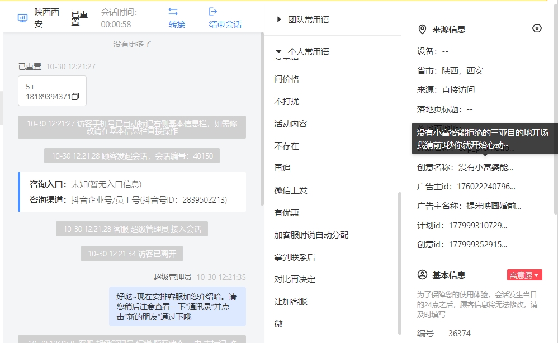Click the 转接 transfer button
This screenshot has width=558, height=343.
tap(177, 24)
